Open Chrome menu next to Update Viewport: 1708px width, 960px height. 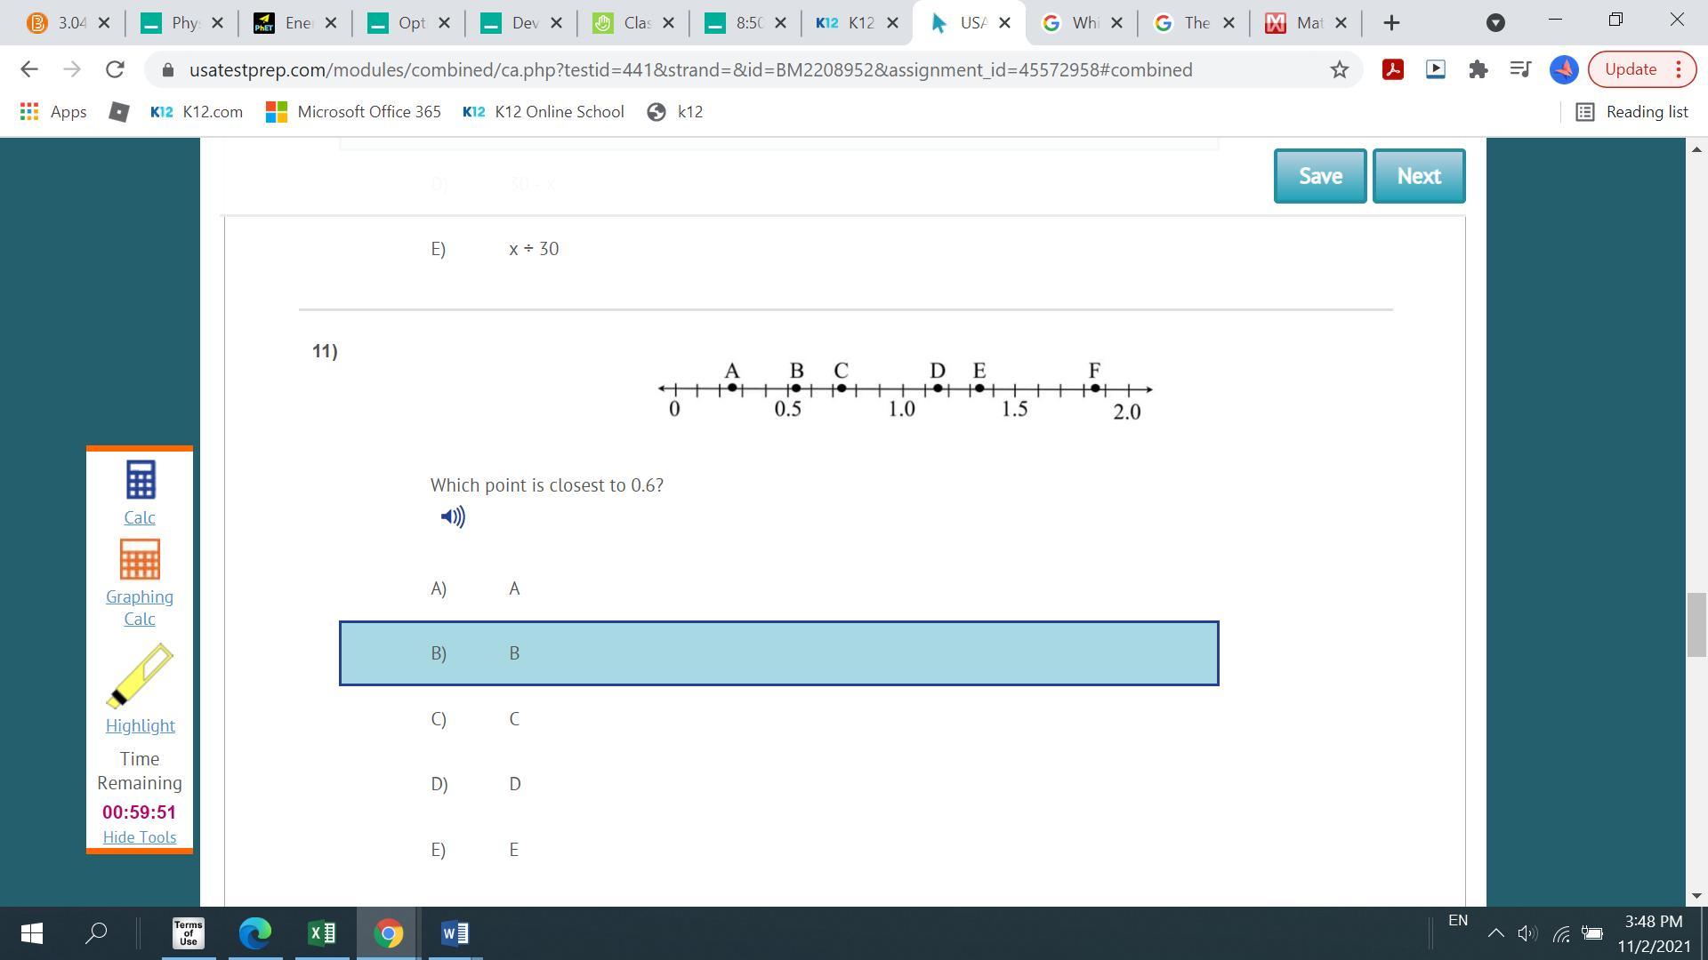pyautogui.click(x=1679, y=69)
